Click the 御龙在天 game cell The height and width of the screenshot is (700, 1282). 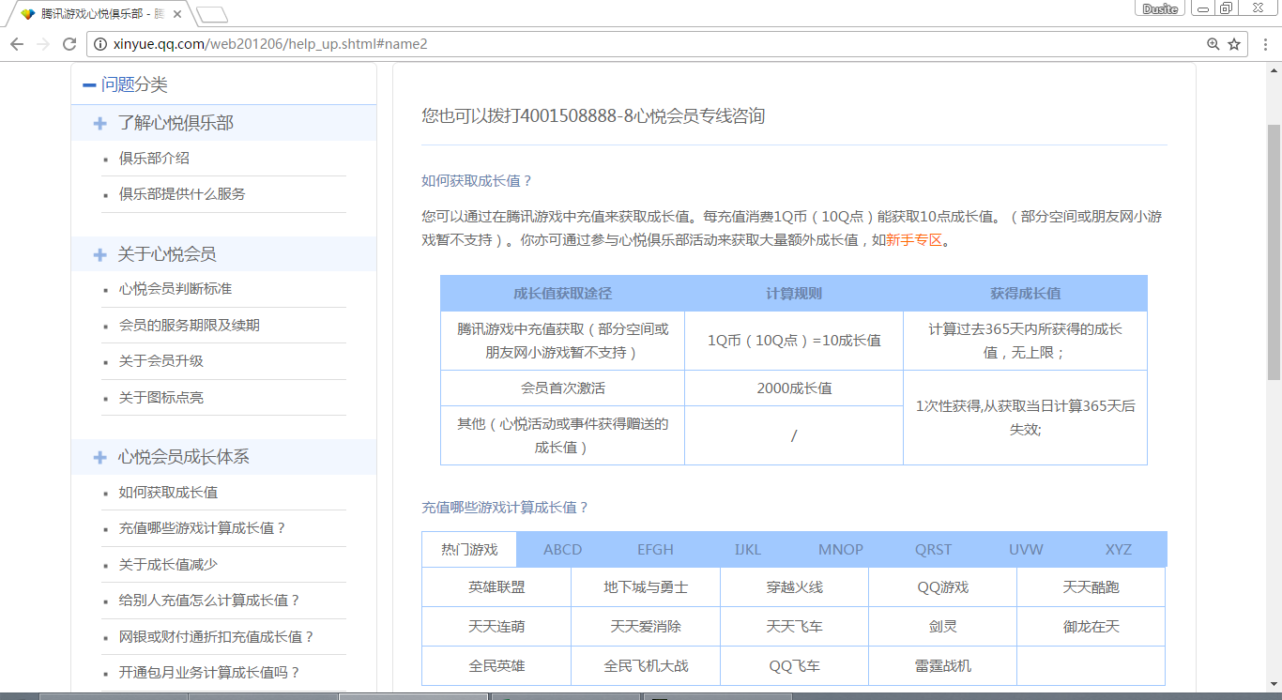[1091, 627]
